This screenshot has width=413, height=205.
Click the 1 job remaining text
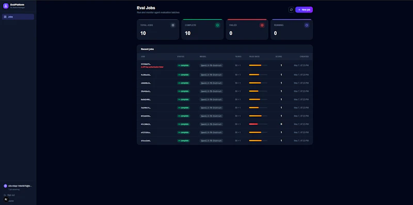point(14,190)
